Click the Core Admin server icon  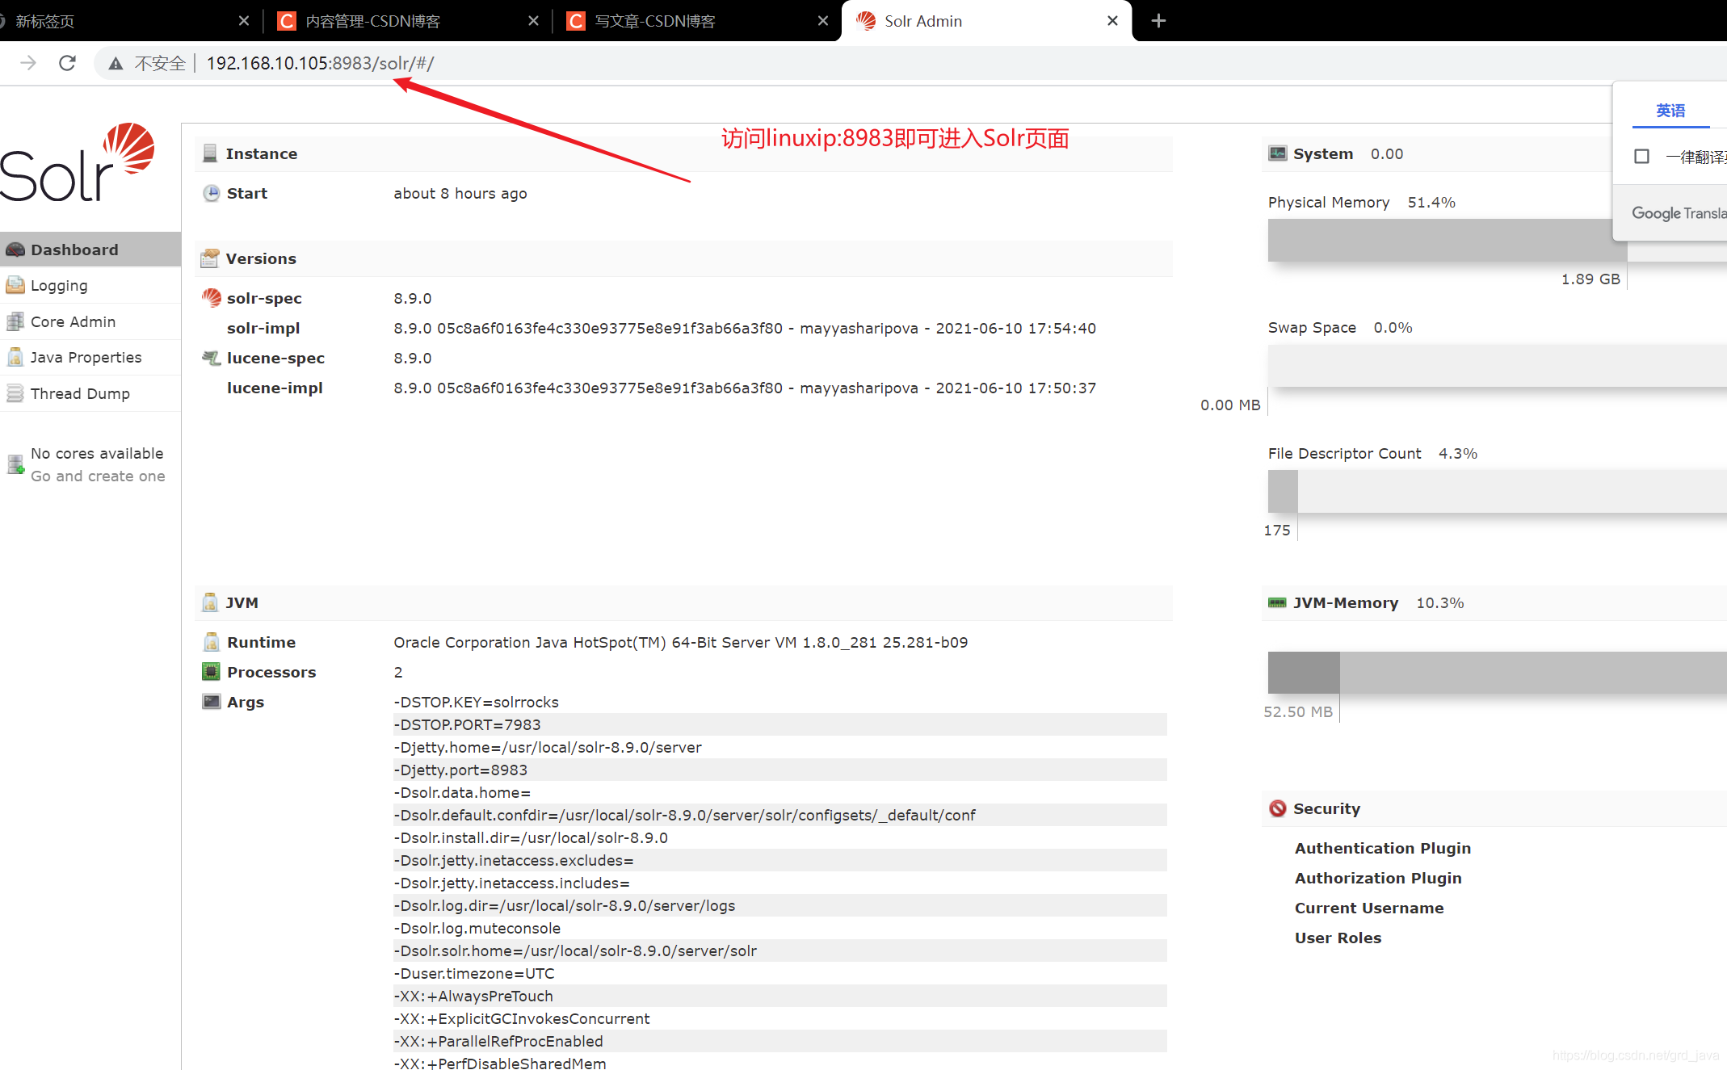(x=15, y=321)
